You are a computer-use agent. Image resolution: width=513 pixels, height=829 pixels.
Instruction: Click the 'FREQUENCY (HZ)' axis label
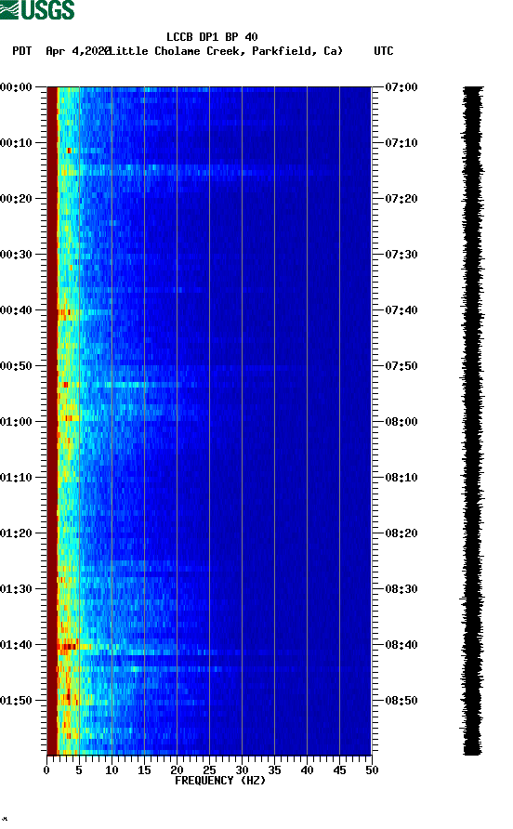220,781
